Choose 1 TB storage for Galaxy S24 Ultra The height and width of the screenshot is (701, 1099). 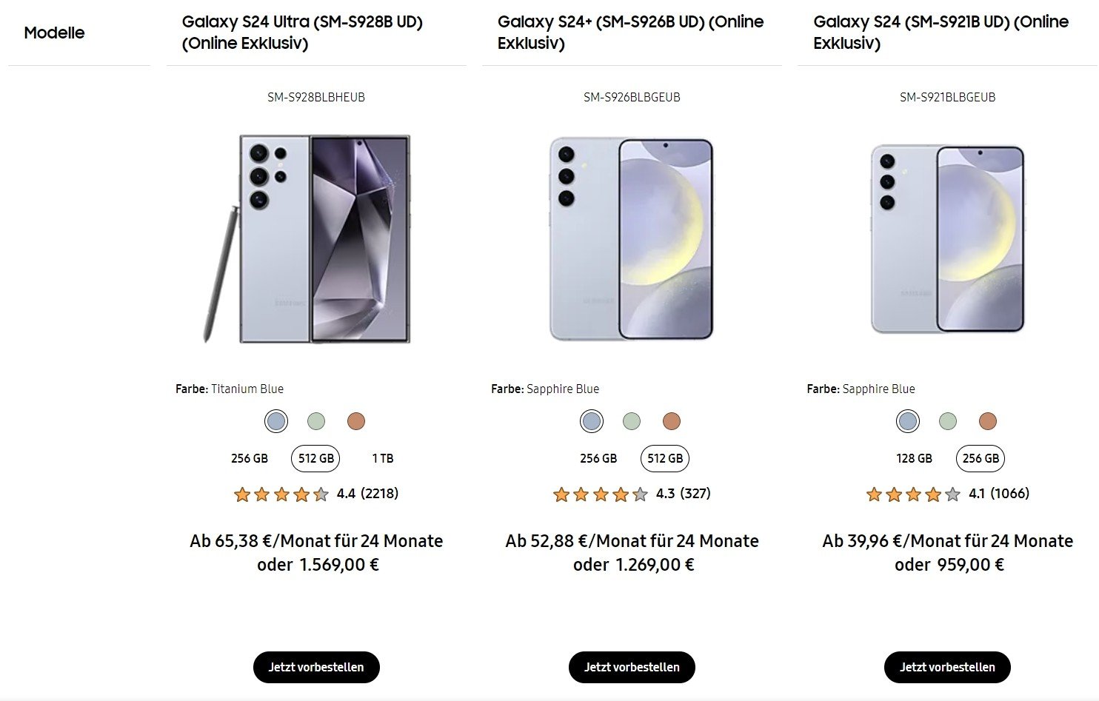click(383, 458)
